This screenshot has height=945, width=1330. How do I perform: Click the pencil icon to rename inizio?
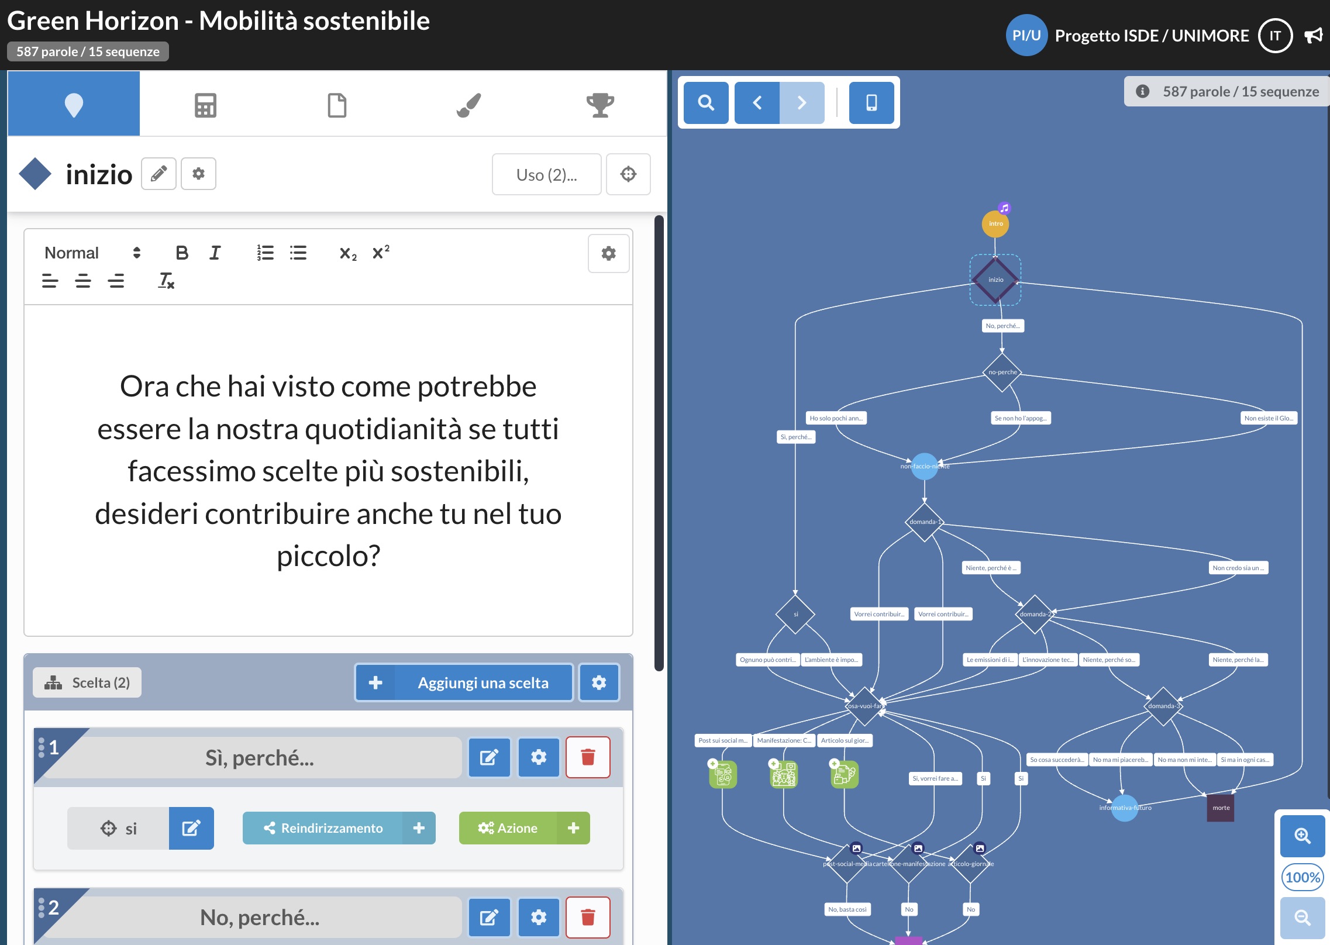[159, 174]
